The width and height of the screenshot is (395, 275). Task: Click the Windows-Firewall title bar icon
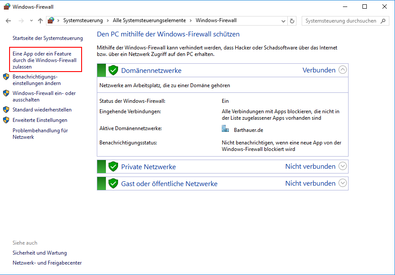tap(7, 7)
